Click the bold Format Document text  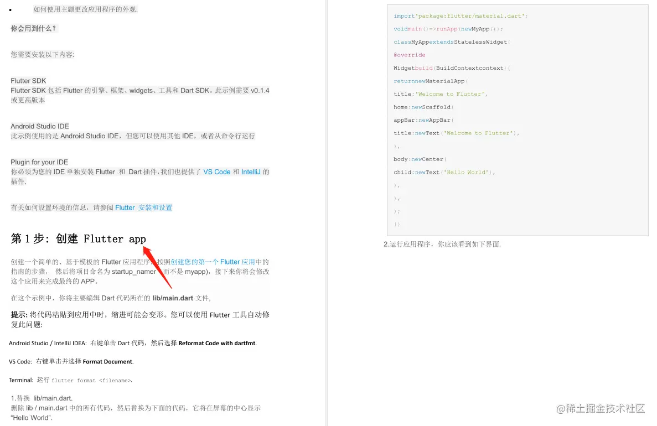(x=108, y=361)
